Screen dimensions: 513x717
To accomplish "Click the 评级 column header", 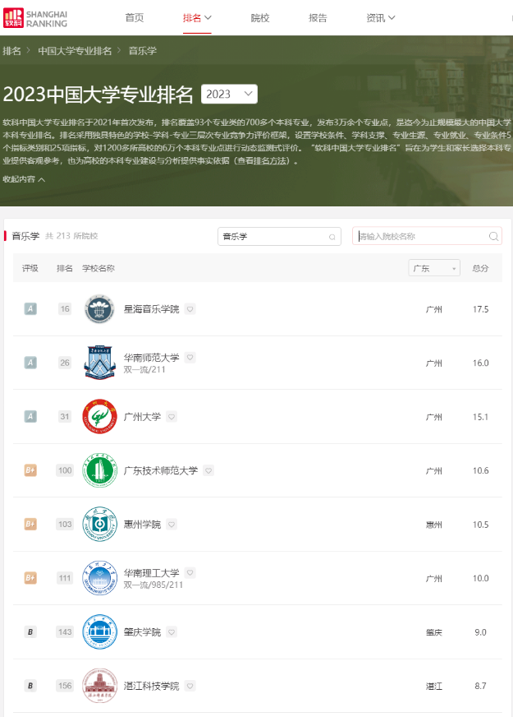I will [30, 268].
